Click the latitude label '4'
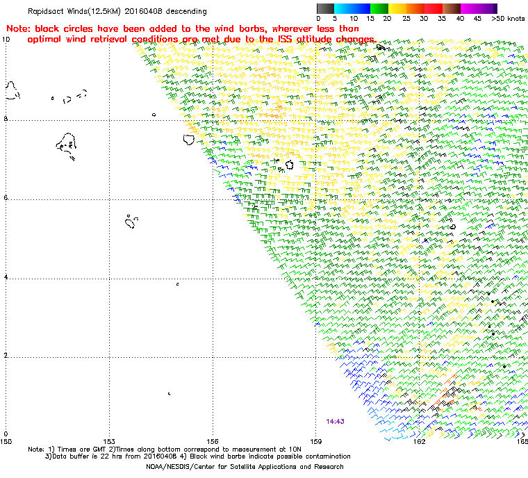 (x=6, y=277)
